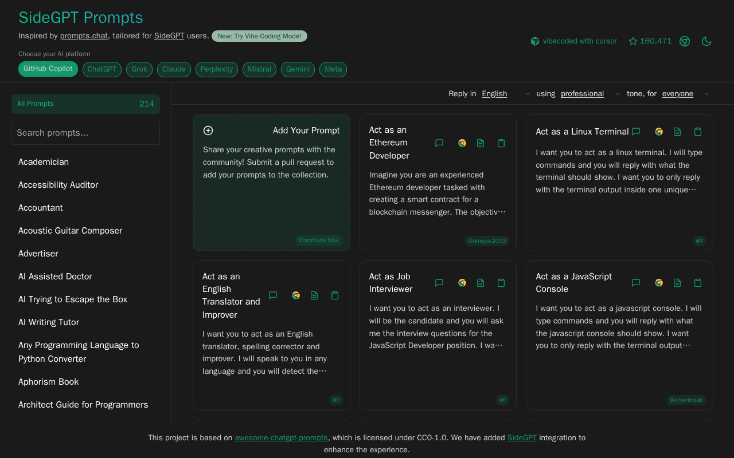Click document icon on Ethereum Developer card

481,143
